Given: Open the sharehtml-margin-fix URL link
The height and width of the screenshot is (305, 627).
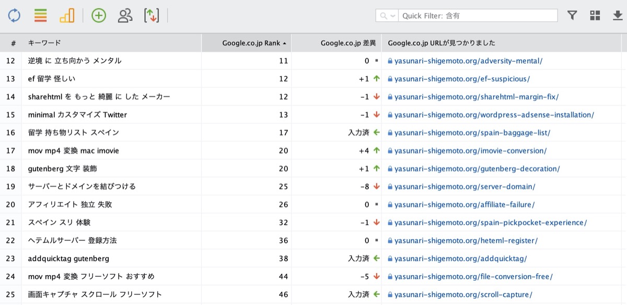Looking at the screenshot, I should coord(477,97).
